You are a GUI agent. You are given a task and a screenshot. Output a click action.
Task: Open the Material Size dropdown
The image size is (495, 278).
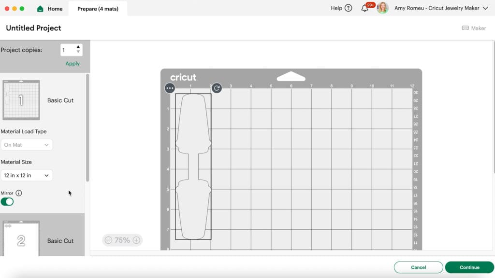[x=27, y=175]
